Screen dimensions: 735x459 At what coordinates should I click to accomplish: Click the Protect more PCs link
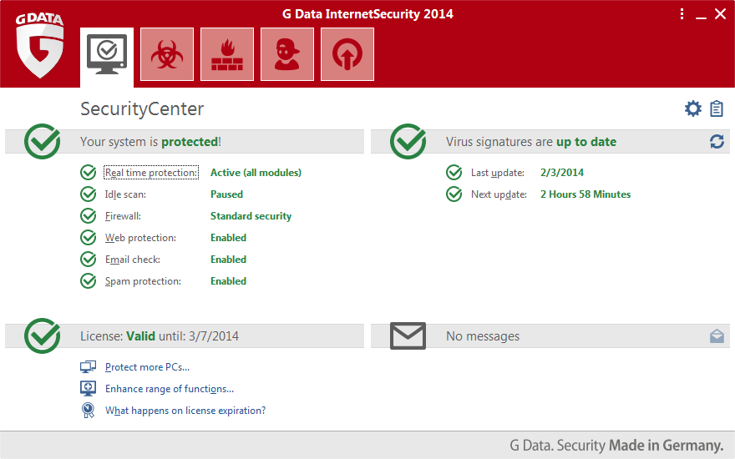point(147,367)
